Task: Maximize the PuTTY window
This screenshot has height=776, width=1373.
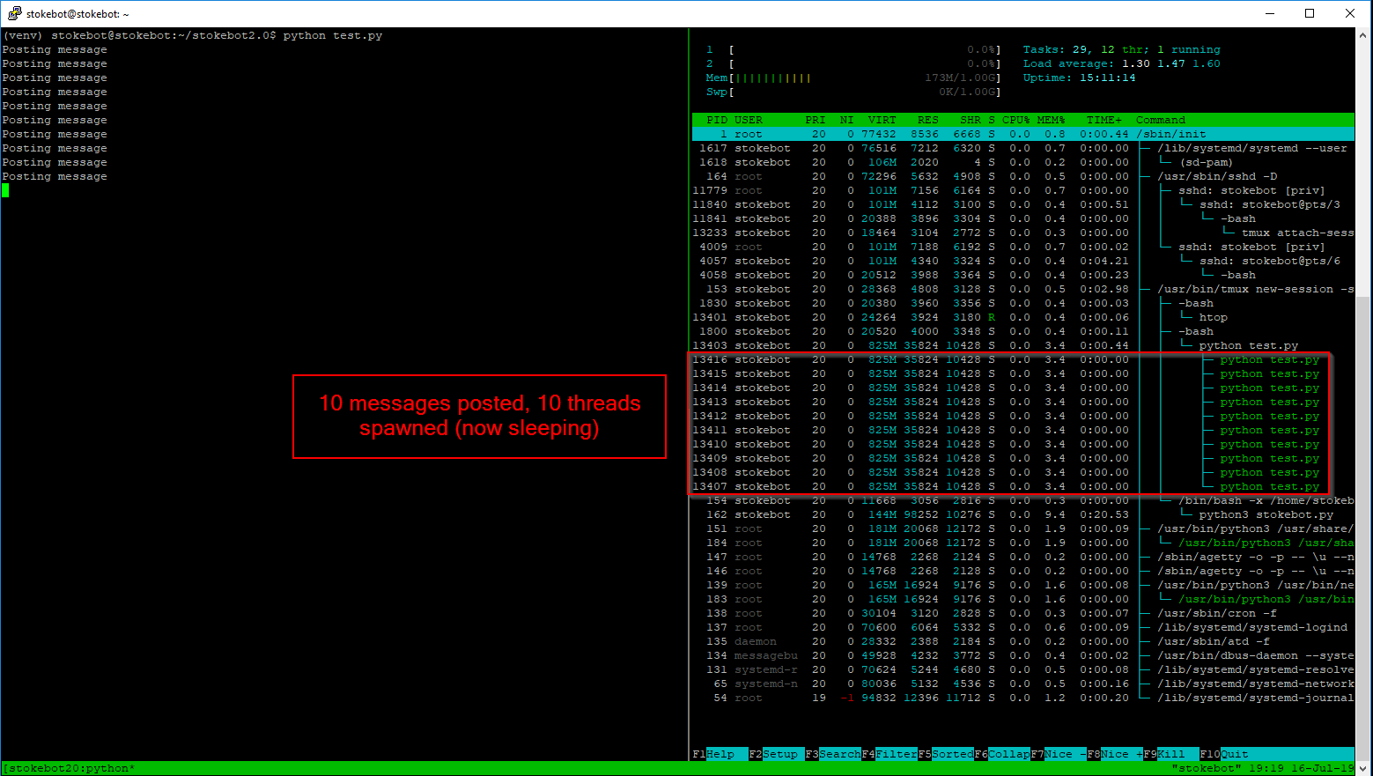Action: coord(1310,13)
